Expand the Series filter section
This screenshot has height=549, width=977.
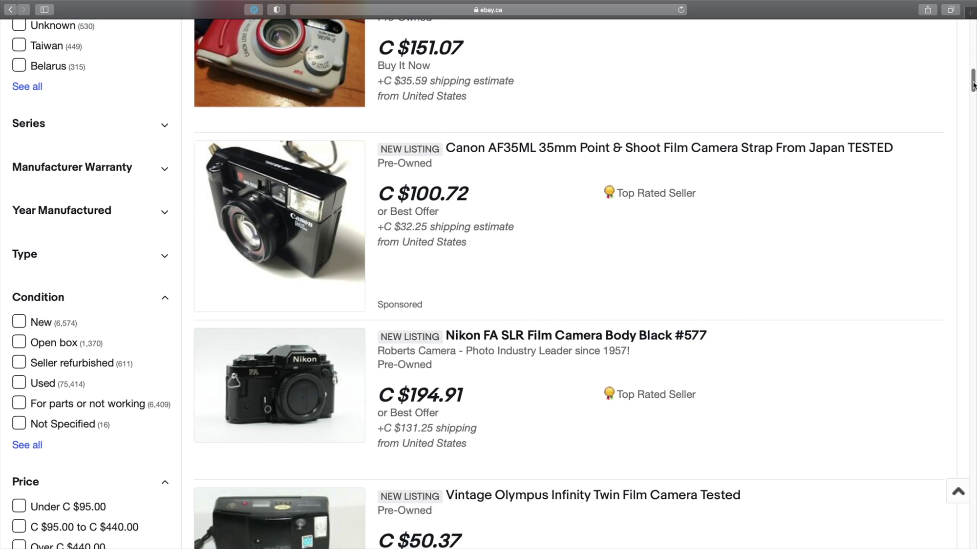coord(90,124)
